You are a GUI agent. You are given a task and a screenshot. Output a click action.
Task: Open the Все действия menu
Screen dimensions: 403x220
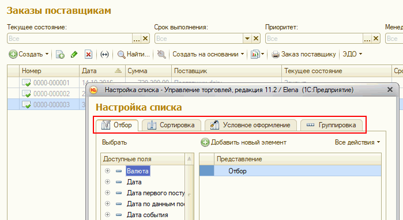tap(357, 142)
